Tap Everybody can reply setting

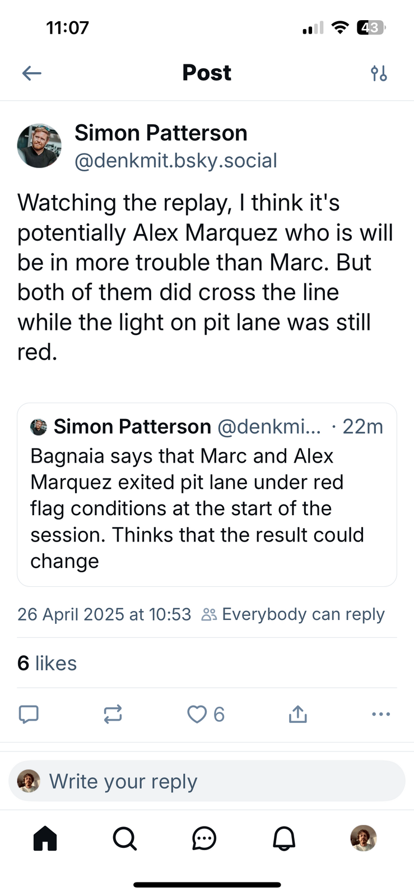[x=293, y=614]
